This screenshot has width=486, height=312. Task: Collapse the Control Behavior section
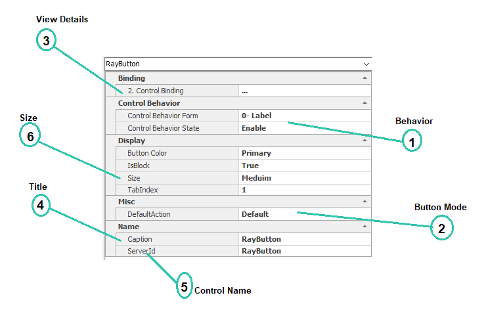(x=364, y=103)
